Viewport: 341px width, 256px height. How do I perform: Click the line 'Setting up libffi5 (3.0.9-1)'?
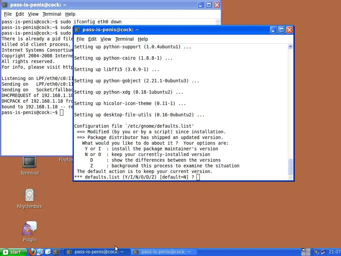point(117,69)
